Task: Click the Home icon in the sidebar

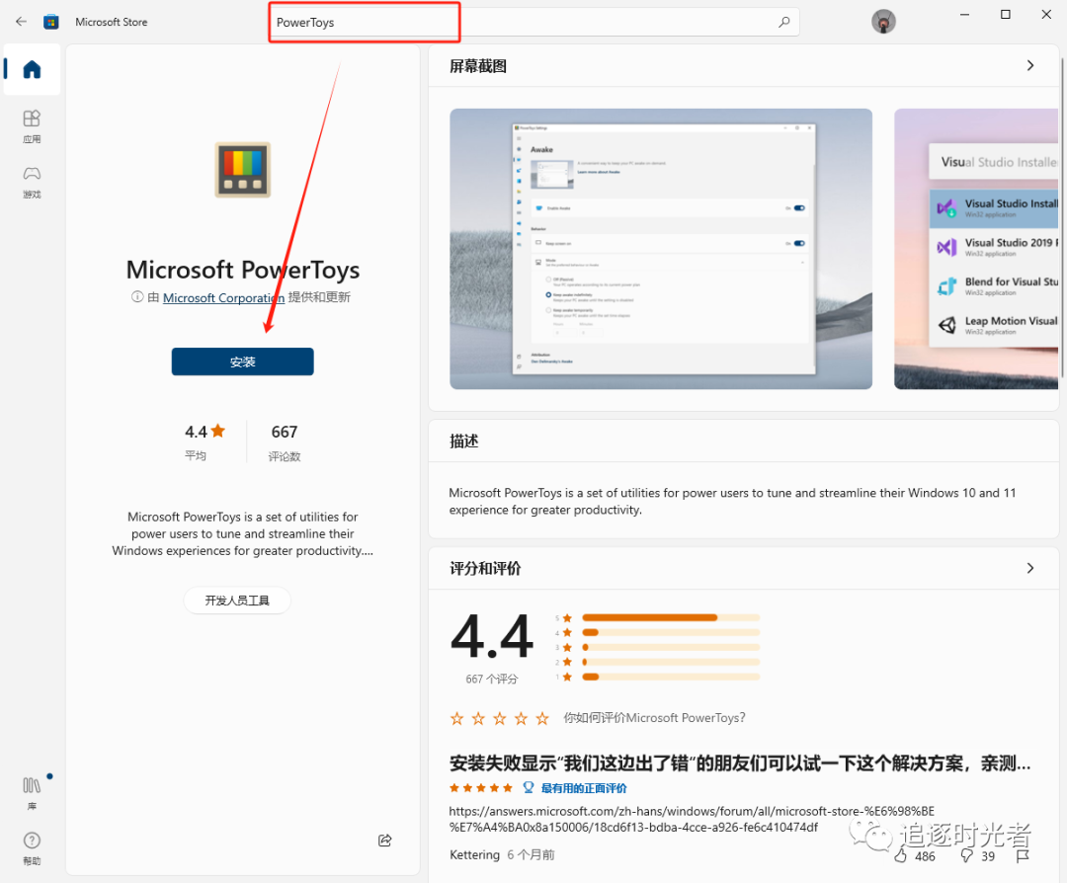Action: [31, 69]
